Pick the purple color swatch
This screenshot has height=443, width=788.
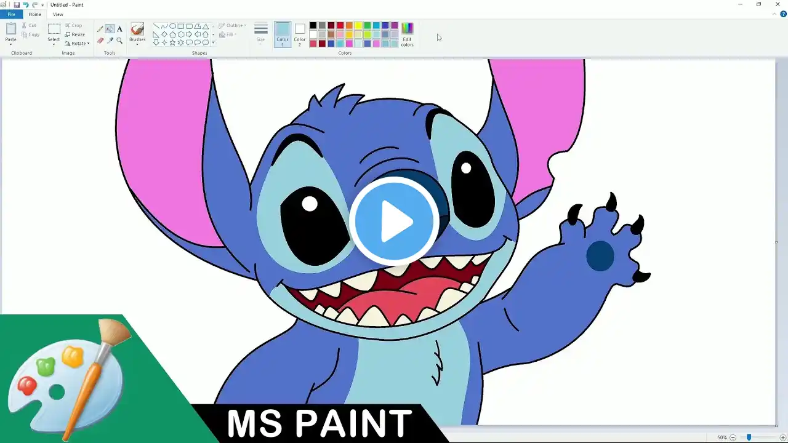click(395, 25)
